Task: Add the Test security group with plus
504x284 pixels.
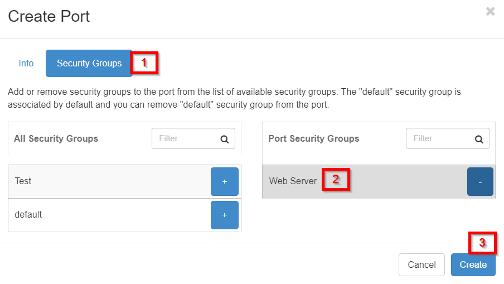Action: [x=224, y=181]
